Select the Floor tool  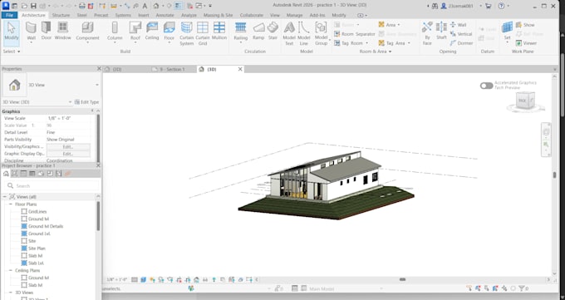(x=169, y=32)
